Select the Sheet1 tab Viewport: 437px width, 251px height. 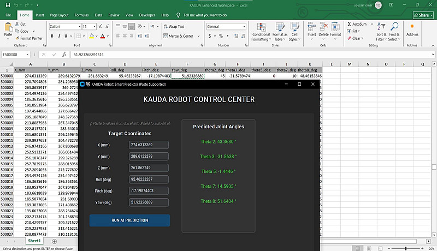(34, 241)
